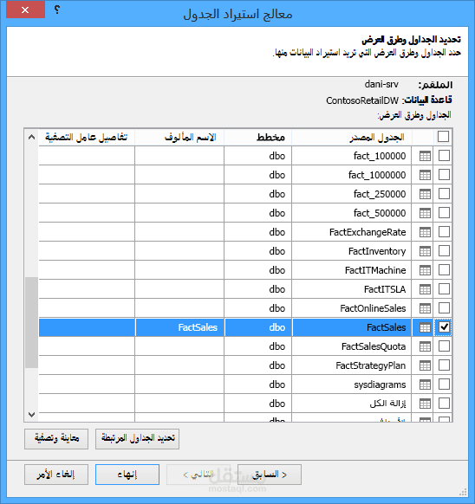This screenshot has height=504, width=475.
Task: Click the table icon beside إزالة الكل
Action: click(425, 403)
